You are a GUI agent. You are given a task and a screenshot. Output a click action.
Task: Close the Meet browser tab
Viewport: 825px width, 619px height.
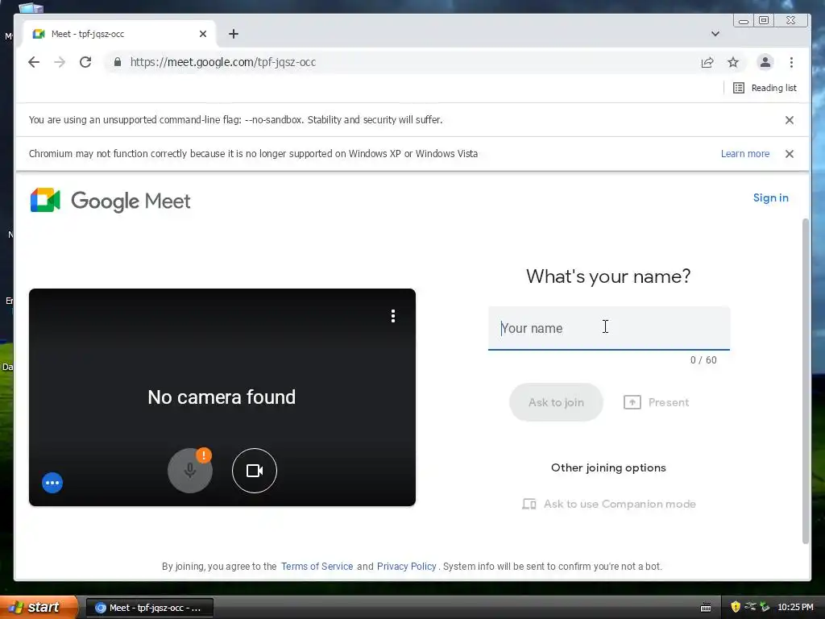coord(203,34)
